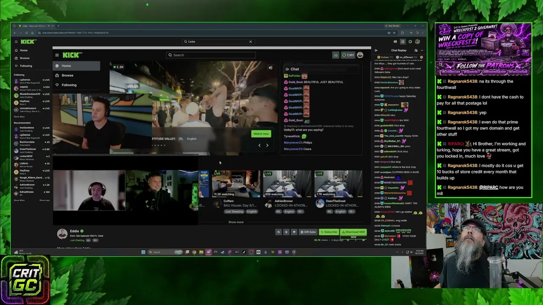
Task: Open Following in Kick's left sidebar navigation
Action: pyautogui.click(x=26, y=66)
